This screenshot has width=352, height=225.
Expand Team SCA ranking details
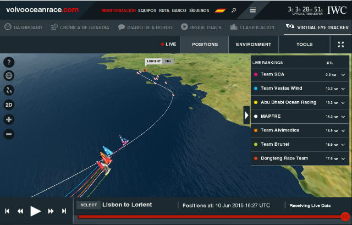point(343,75)
